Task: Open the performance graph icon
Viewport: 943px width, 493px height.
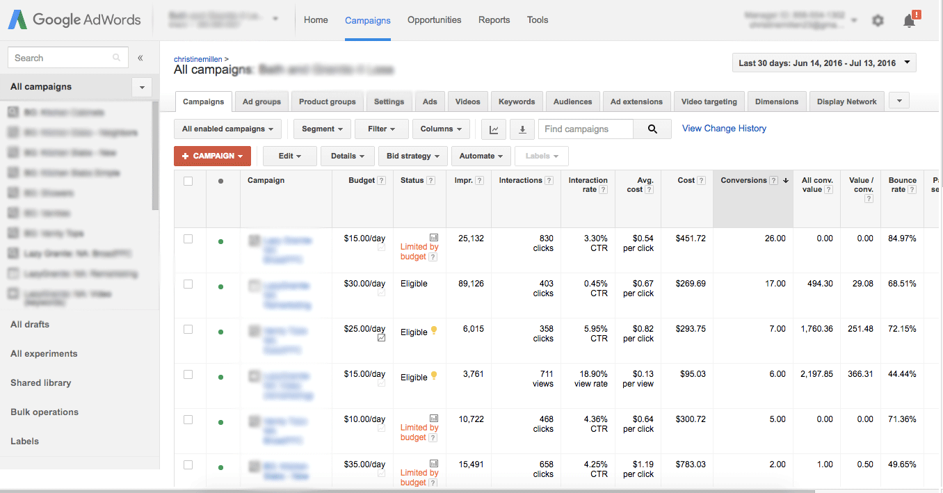Action: 494,129
